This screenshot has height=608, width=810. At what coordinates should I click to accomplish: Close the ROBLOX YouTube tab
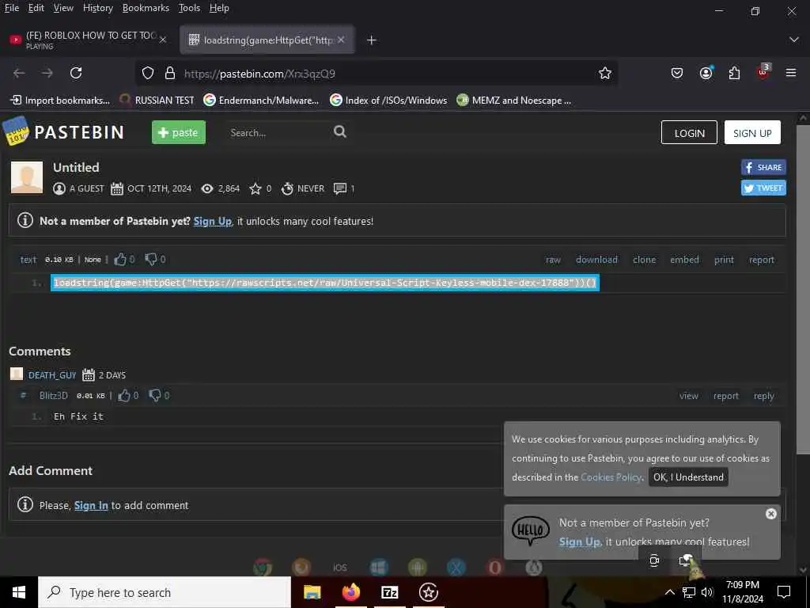(x=163, y=40)
